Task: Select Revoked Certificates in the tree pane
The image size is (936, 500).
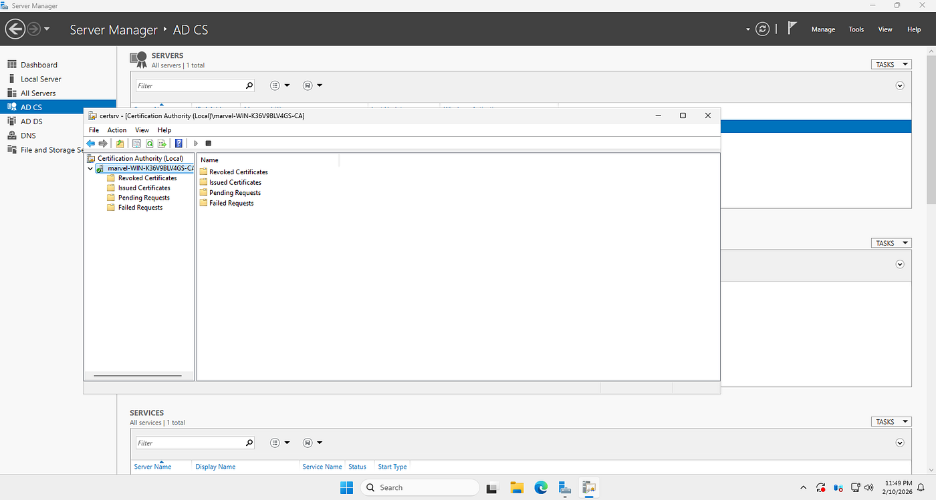Action: pos(147,178)
